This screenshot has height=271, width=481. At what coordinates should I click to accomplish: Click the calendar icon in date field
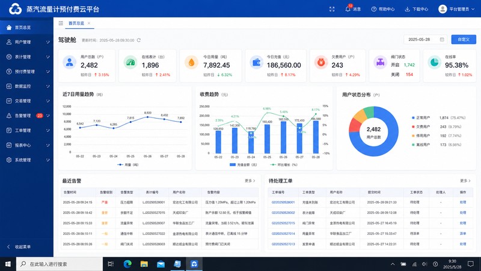pyautogui.click(x=442, y=39)
